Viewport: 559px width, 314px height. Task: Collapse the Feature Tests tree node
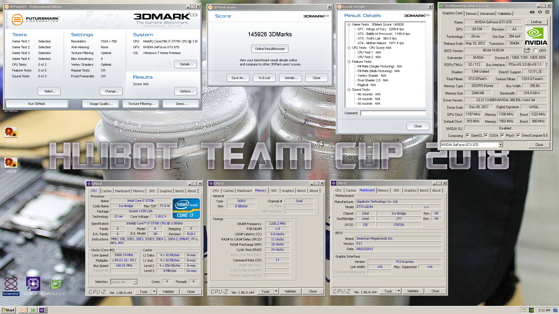point(349,62)
